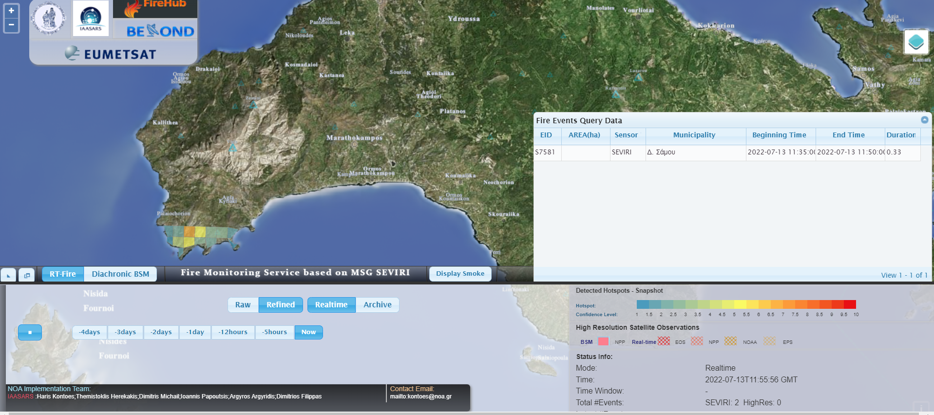Click the IAASARS link in team credits
The width and height of the screenshot is (934, 415).
pos(20,396)
